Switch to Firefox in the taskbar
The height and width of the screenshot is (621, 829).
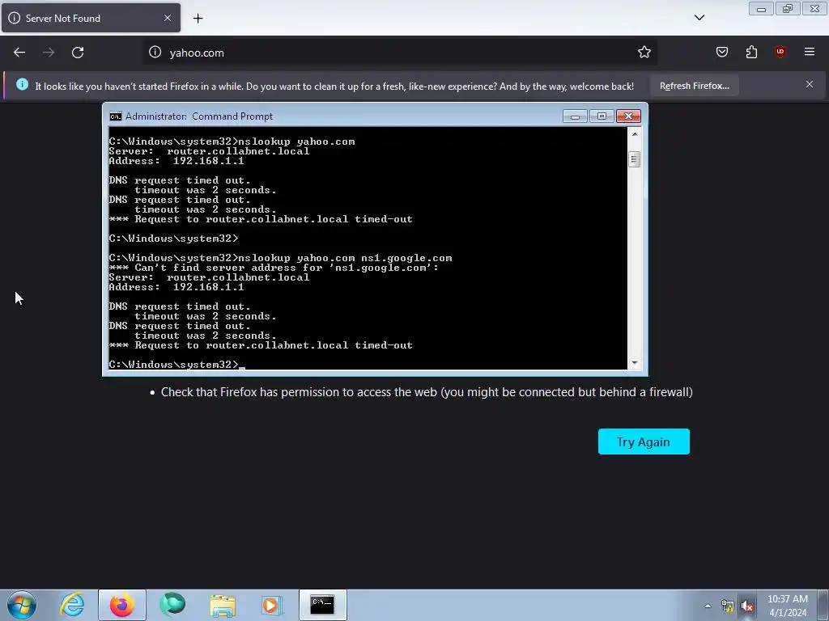coord(121,605)
